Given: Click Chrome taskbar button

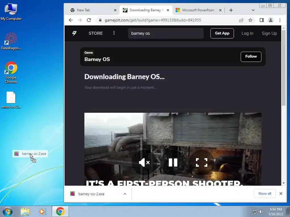Looking at the screenshot, I should coord(60,211).
